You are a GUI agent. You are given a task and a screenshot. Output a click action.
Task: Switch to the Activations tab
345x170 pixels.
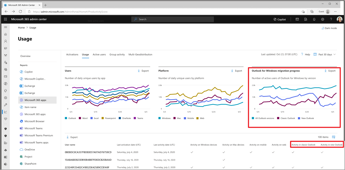pos(72,55)
